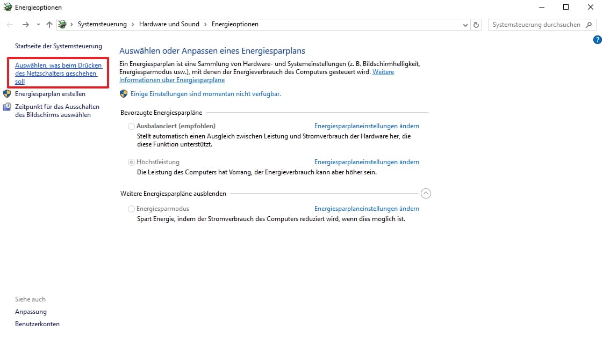Image resolution: width=603 pixels, height=338 pixels.
Task: Click breadcrumb arrow after Systemsteuerung
Action: pyautogui.click(x=133, y=24)
